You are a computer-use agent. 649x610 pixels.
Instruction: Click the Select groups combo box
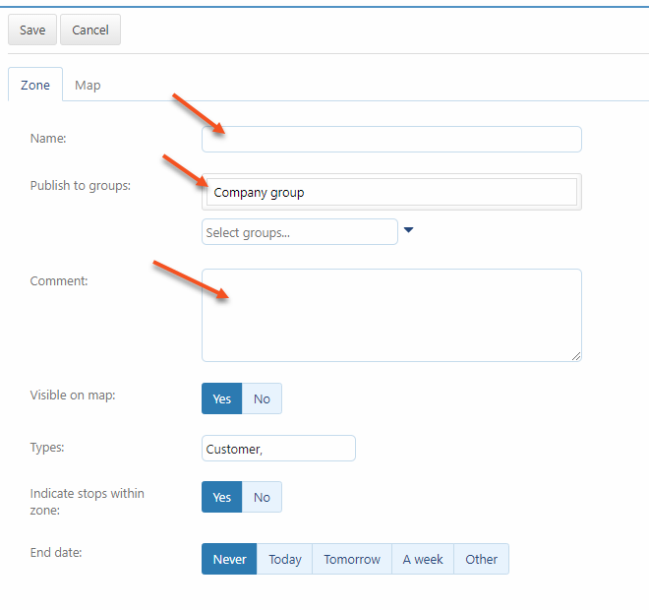300,232
